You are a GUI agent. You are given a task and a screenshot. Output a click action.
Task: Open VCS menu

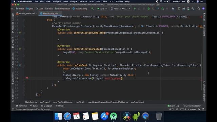[x=112, y=1]
